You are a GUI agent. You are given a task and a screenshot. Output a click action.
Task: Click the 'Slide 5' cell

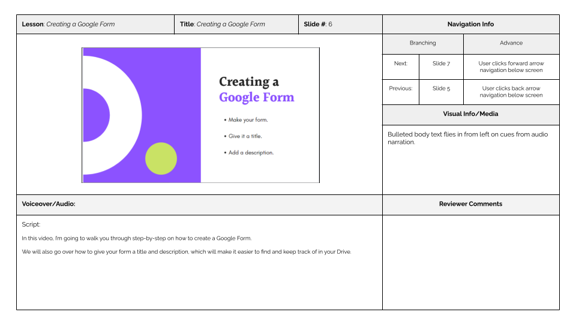441,92
